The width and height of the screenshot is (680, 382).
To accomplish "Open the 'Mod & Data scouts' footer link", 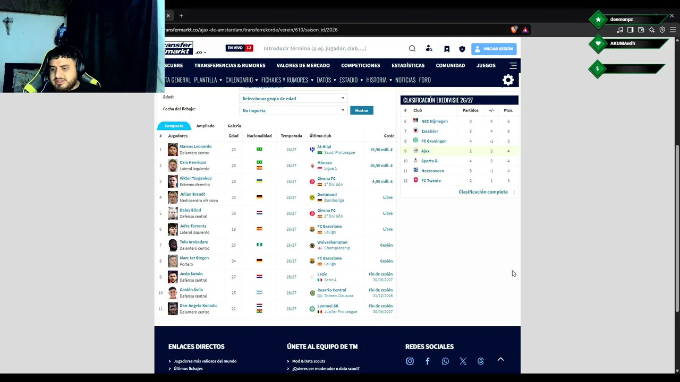I will (x=309, y=361).
